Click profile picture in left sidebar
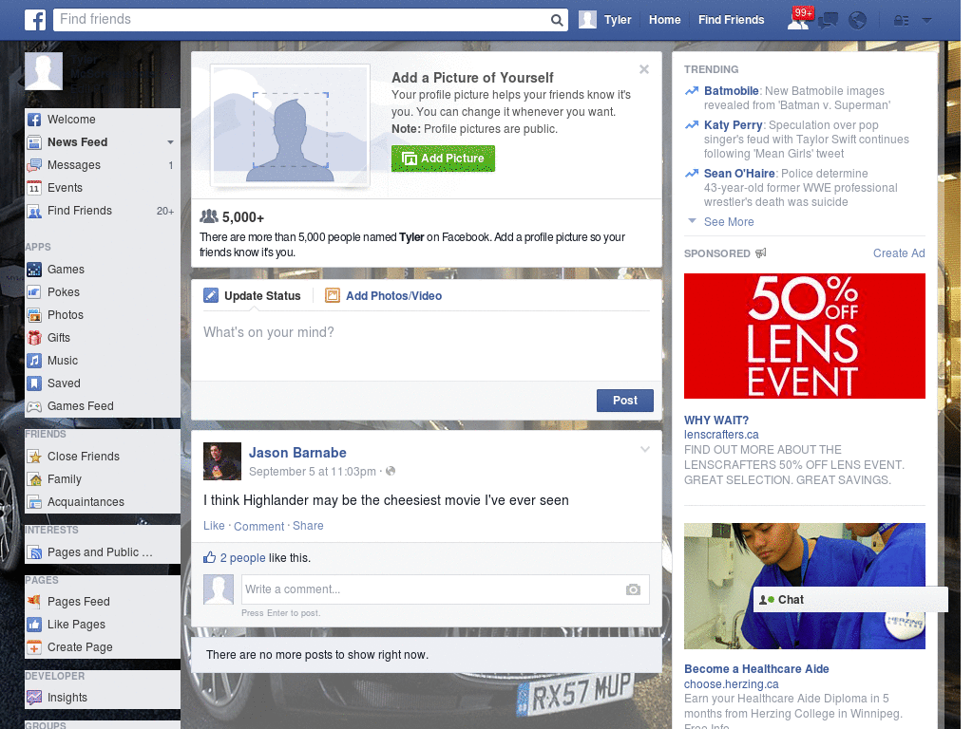This screenshot has height=729, width=973. click(44, 71)
